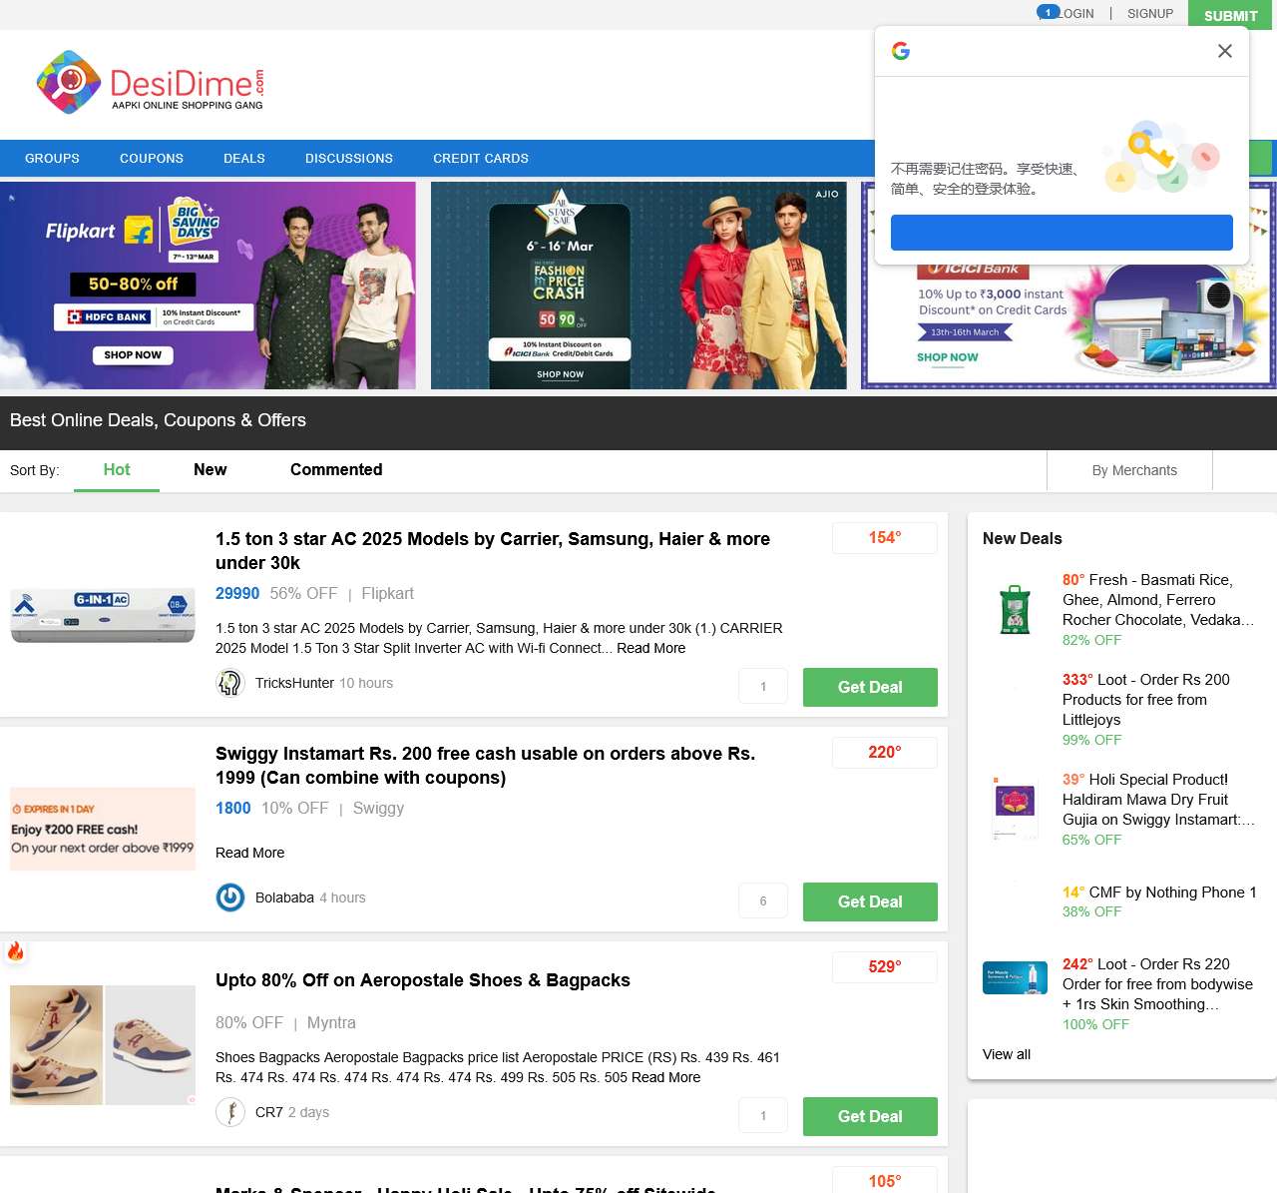Image resolution: width=1277 pixels, height=1193 pixels.
Task: Open the Loot Order Rs 200 Littlejoys deal
Action: (x=1146, y=700)
